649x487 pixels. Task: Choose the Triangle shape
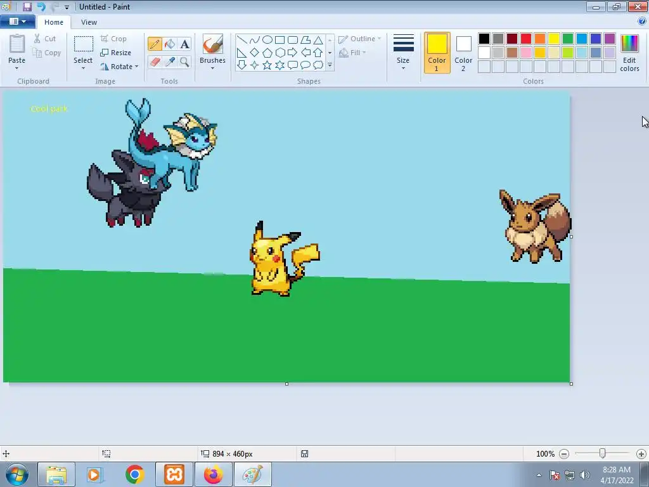point(318,40)
